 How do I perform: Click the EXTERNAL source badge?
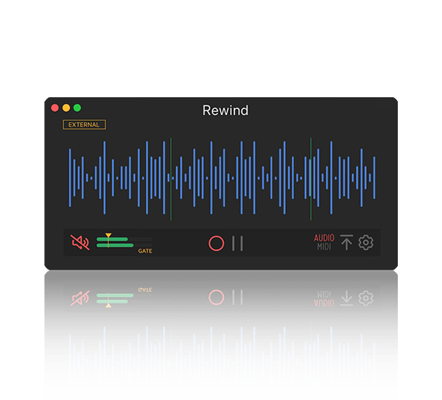point(84,125)
